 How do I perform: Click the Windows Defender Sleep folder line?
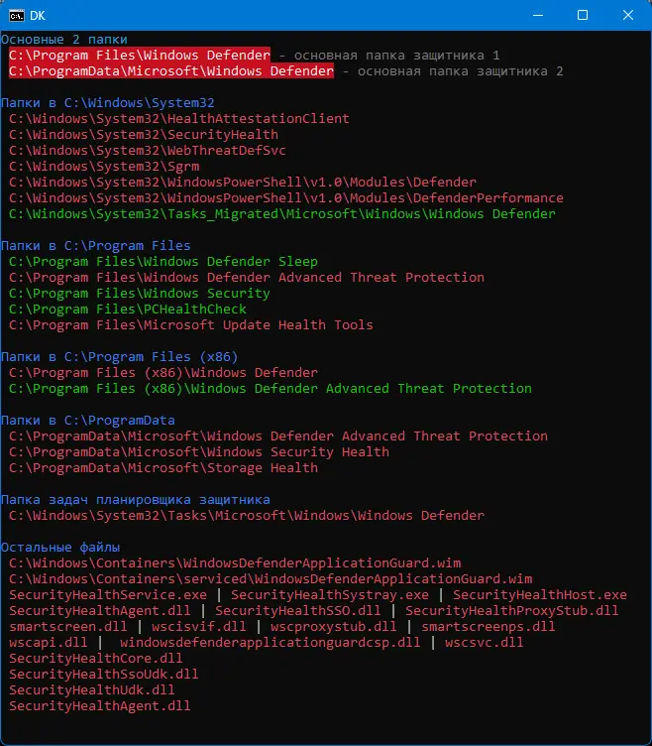(163, 262)
